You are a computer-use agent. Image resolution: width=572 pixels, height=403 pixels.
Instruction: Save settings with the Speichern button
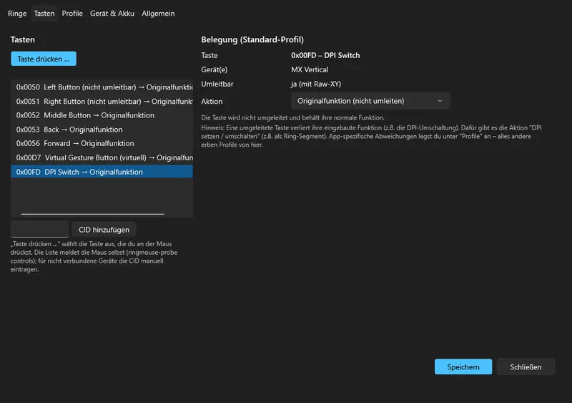click(463, 366)
